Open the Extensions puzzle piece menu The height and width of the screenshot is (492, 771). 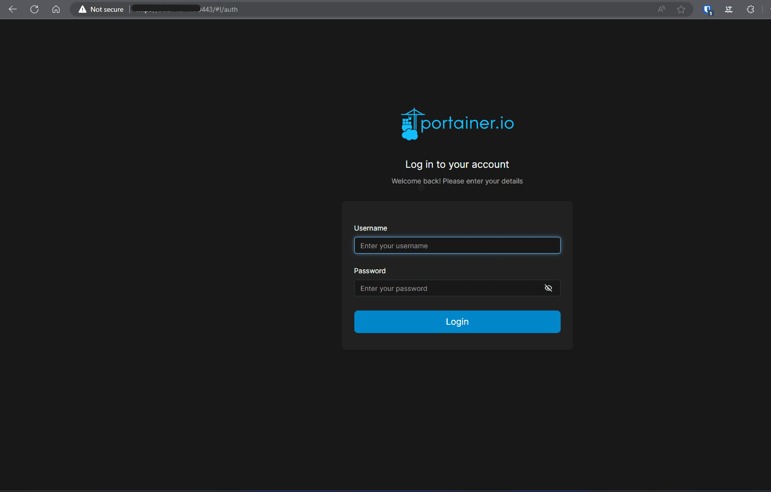(750, 9)
